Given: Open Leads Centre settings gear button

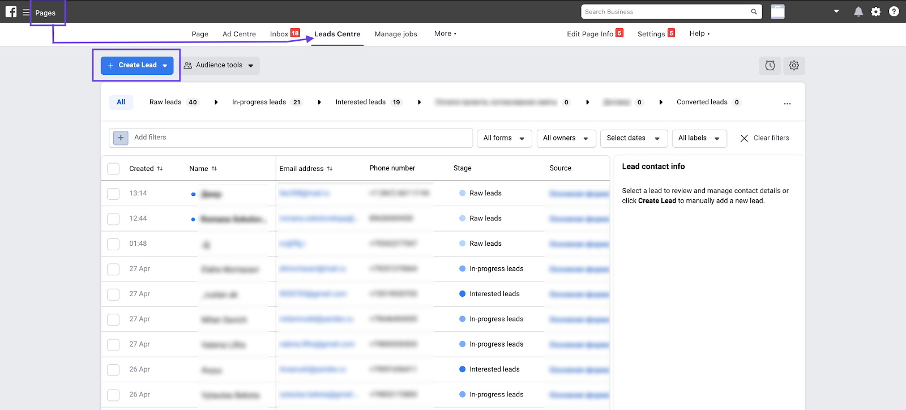Looking at the screenshot, I should pyautogui.click(x=794, y=66).
